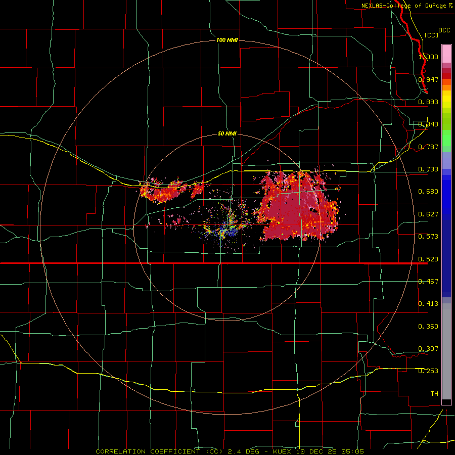This screenshot has height=455, width=455.
Task: Select the 0.680 value on the color scale
Action: click(x=428, y=192)
